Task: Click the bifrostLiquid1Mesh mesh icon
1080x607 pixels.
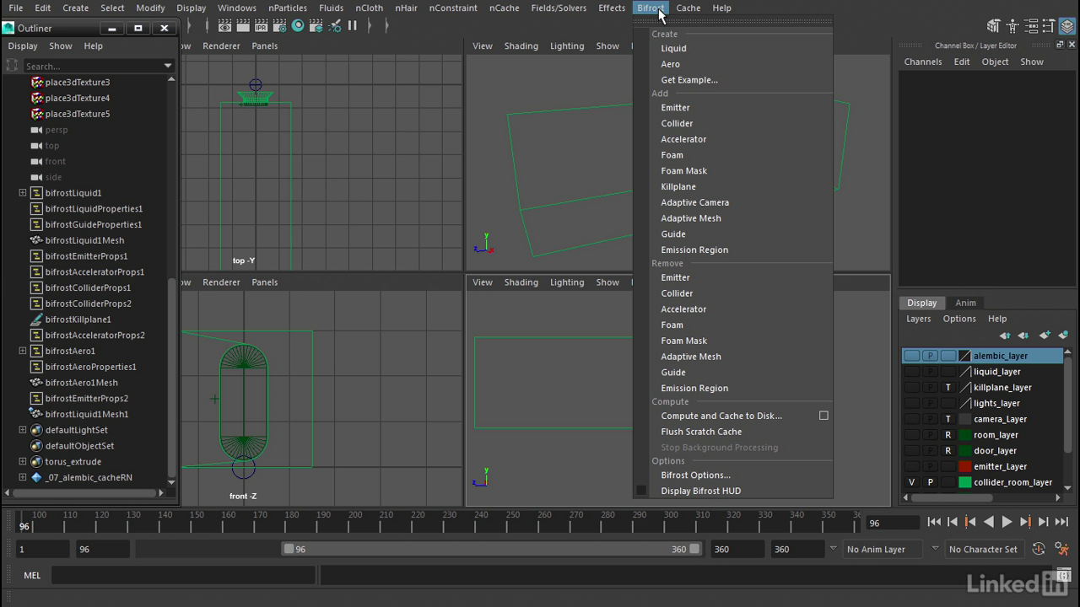Action: click(36, 240)
